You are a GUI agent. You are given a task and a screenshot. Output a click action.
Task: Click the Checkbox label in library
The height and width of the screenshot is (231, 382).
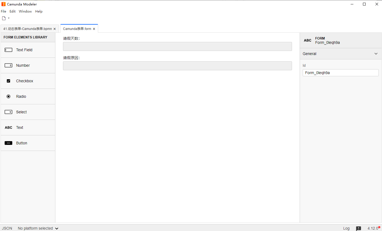click(x=25, y=81)
